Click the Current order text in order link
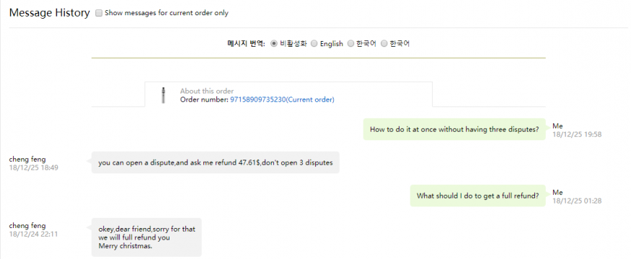This screenshot has width=631, height=259. pyautogui.click(x=310, y=99)
